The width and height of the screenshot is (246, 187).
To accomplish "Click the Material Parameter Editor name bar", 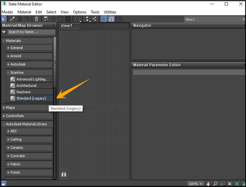I will pos(189,73).
